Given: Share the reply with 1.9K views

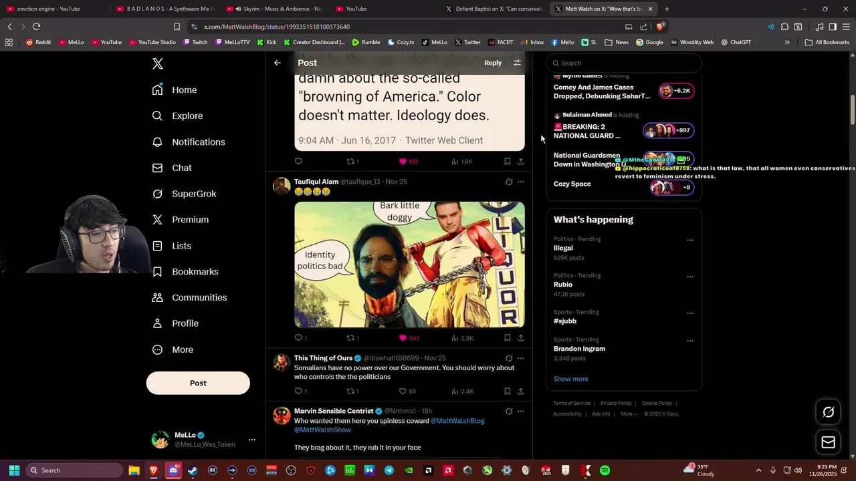Looking at the screenshot, I should tap(521, 162).
